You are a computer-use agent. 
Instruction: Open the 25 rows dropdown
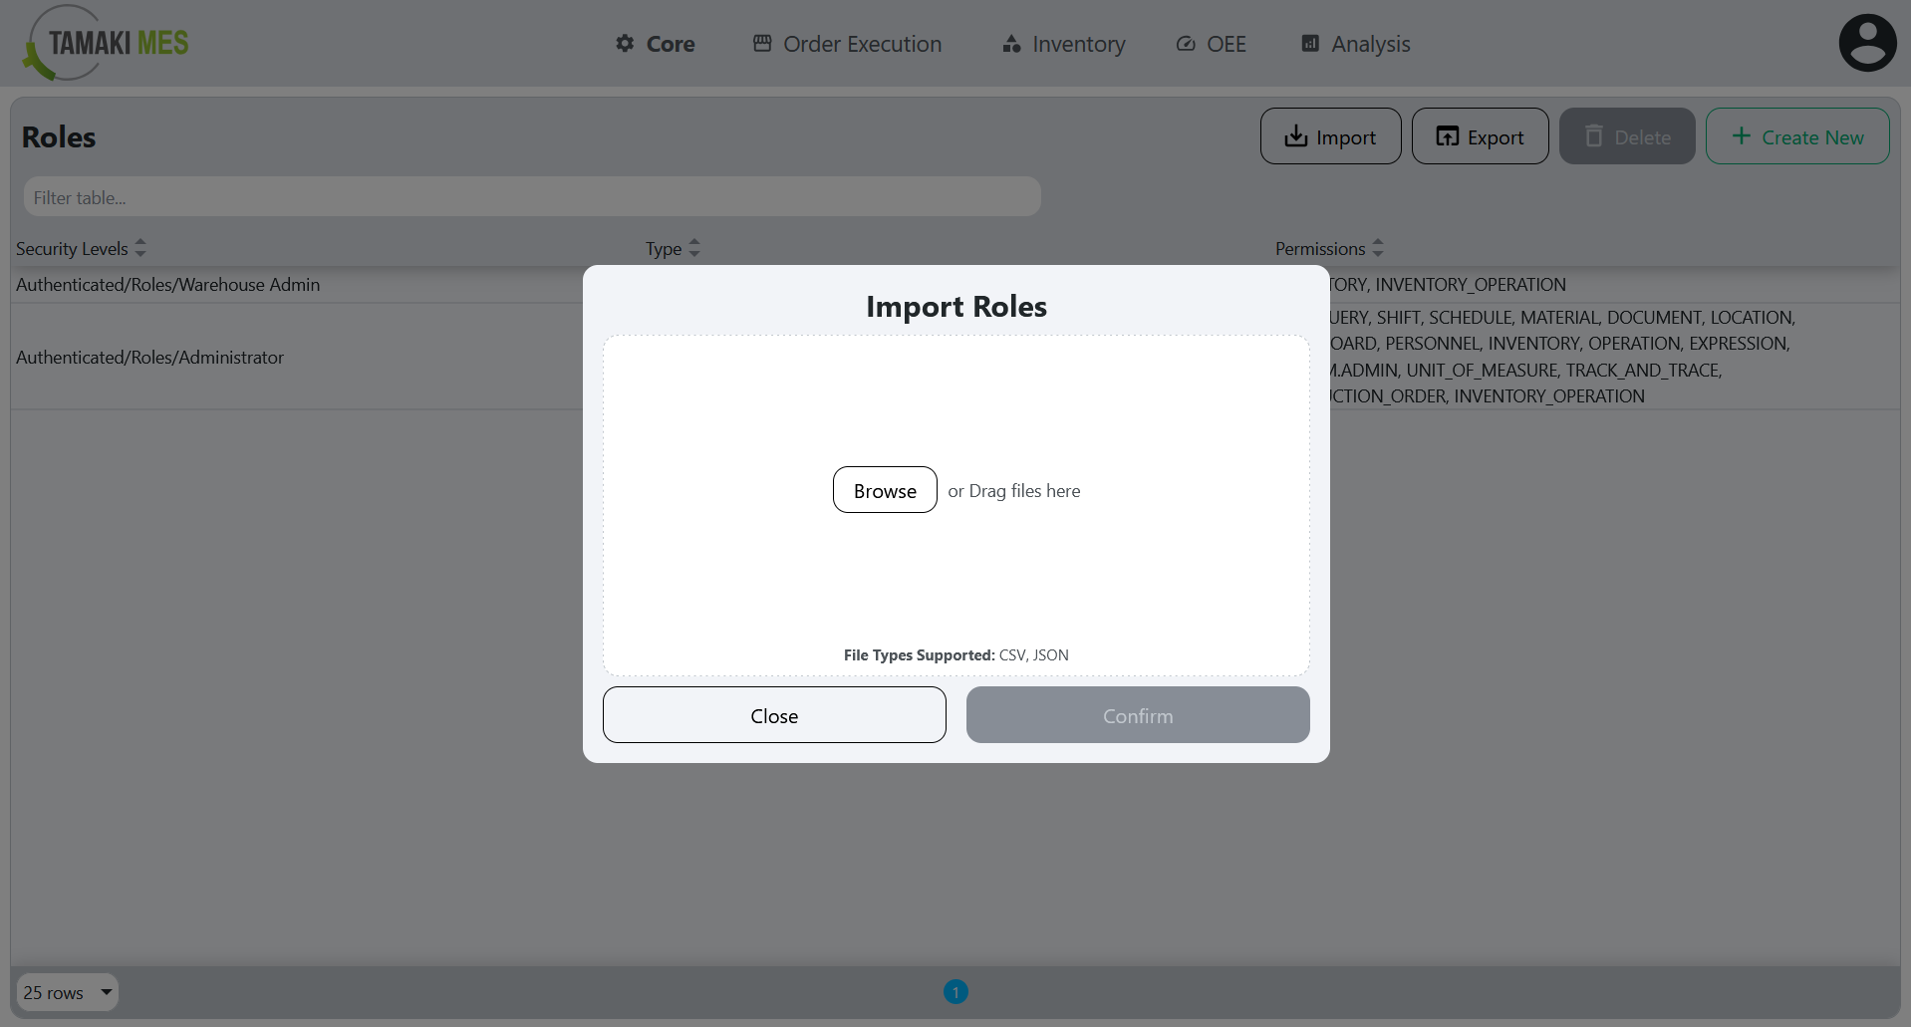coord(66,992)
